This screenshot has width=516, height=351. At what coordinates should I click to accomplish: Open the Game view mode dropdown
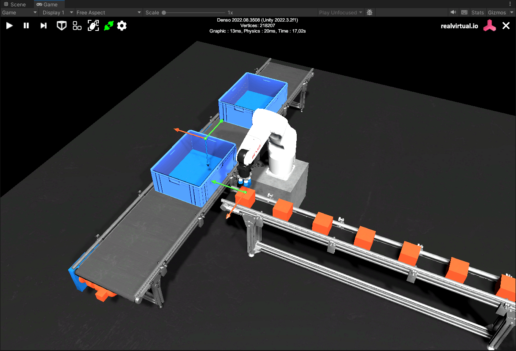[19, 13]
